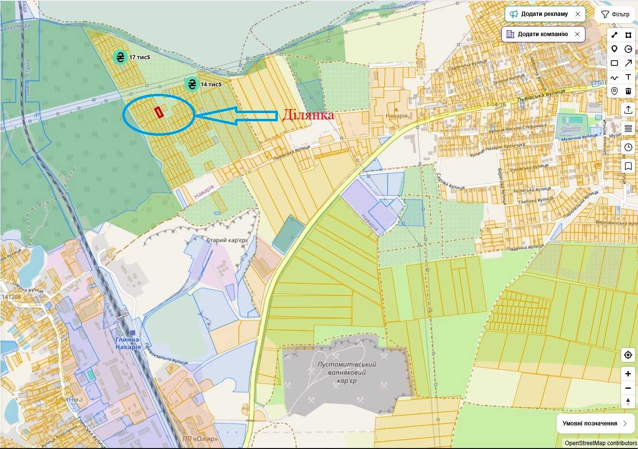Center map on my location
Image resolution: width=638 pixels, height=449 pixels.
click(x=628, y=355)
